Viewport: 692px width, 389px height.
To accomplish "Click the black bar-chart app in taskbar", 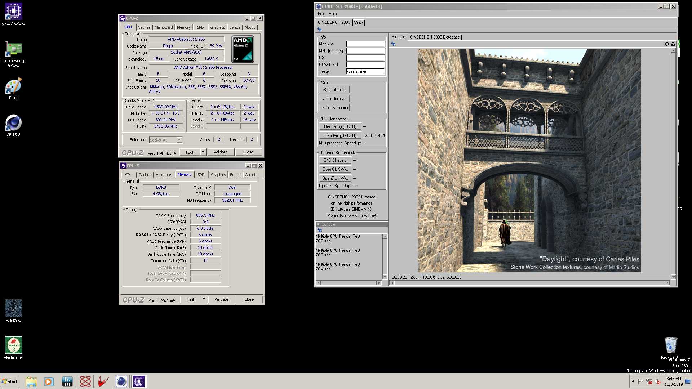I will coord(67,381).
